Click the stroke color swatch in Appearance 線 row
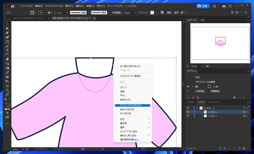The width and height of the screenshot is (254, 154). 209,87
